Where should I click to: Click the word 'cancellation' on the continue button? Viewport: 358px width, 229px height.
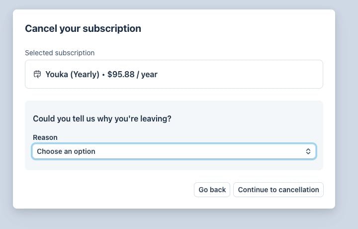click(x=299, y=190)
